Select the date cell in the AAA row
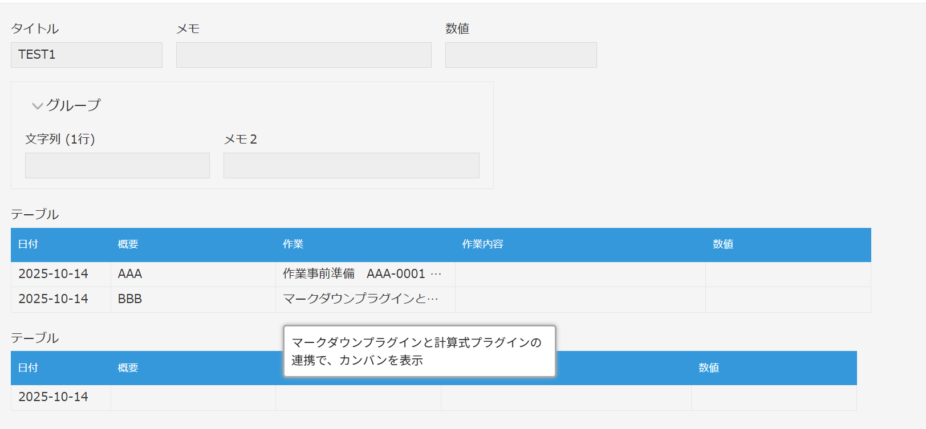The height and width of the screenshot is (429, 926). (x=54, y=274)
